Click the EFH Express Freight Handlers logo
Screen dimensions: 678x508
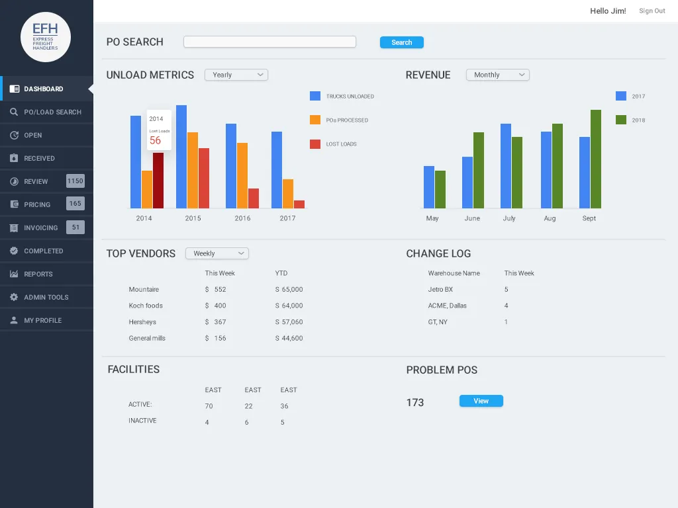46,37
